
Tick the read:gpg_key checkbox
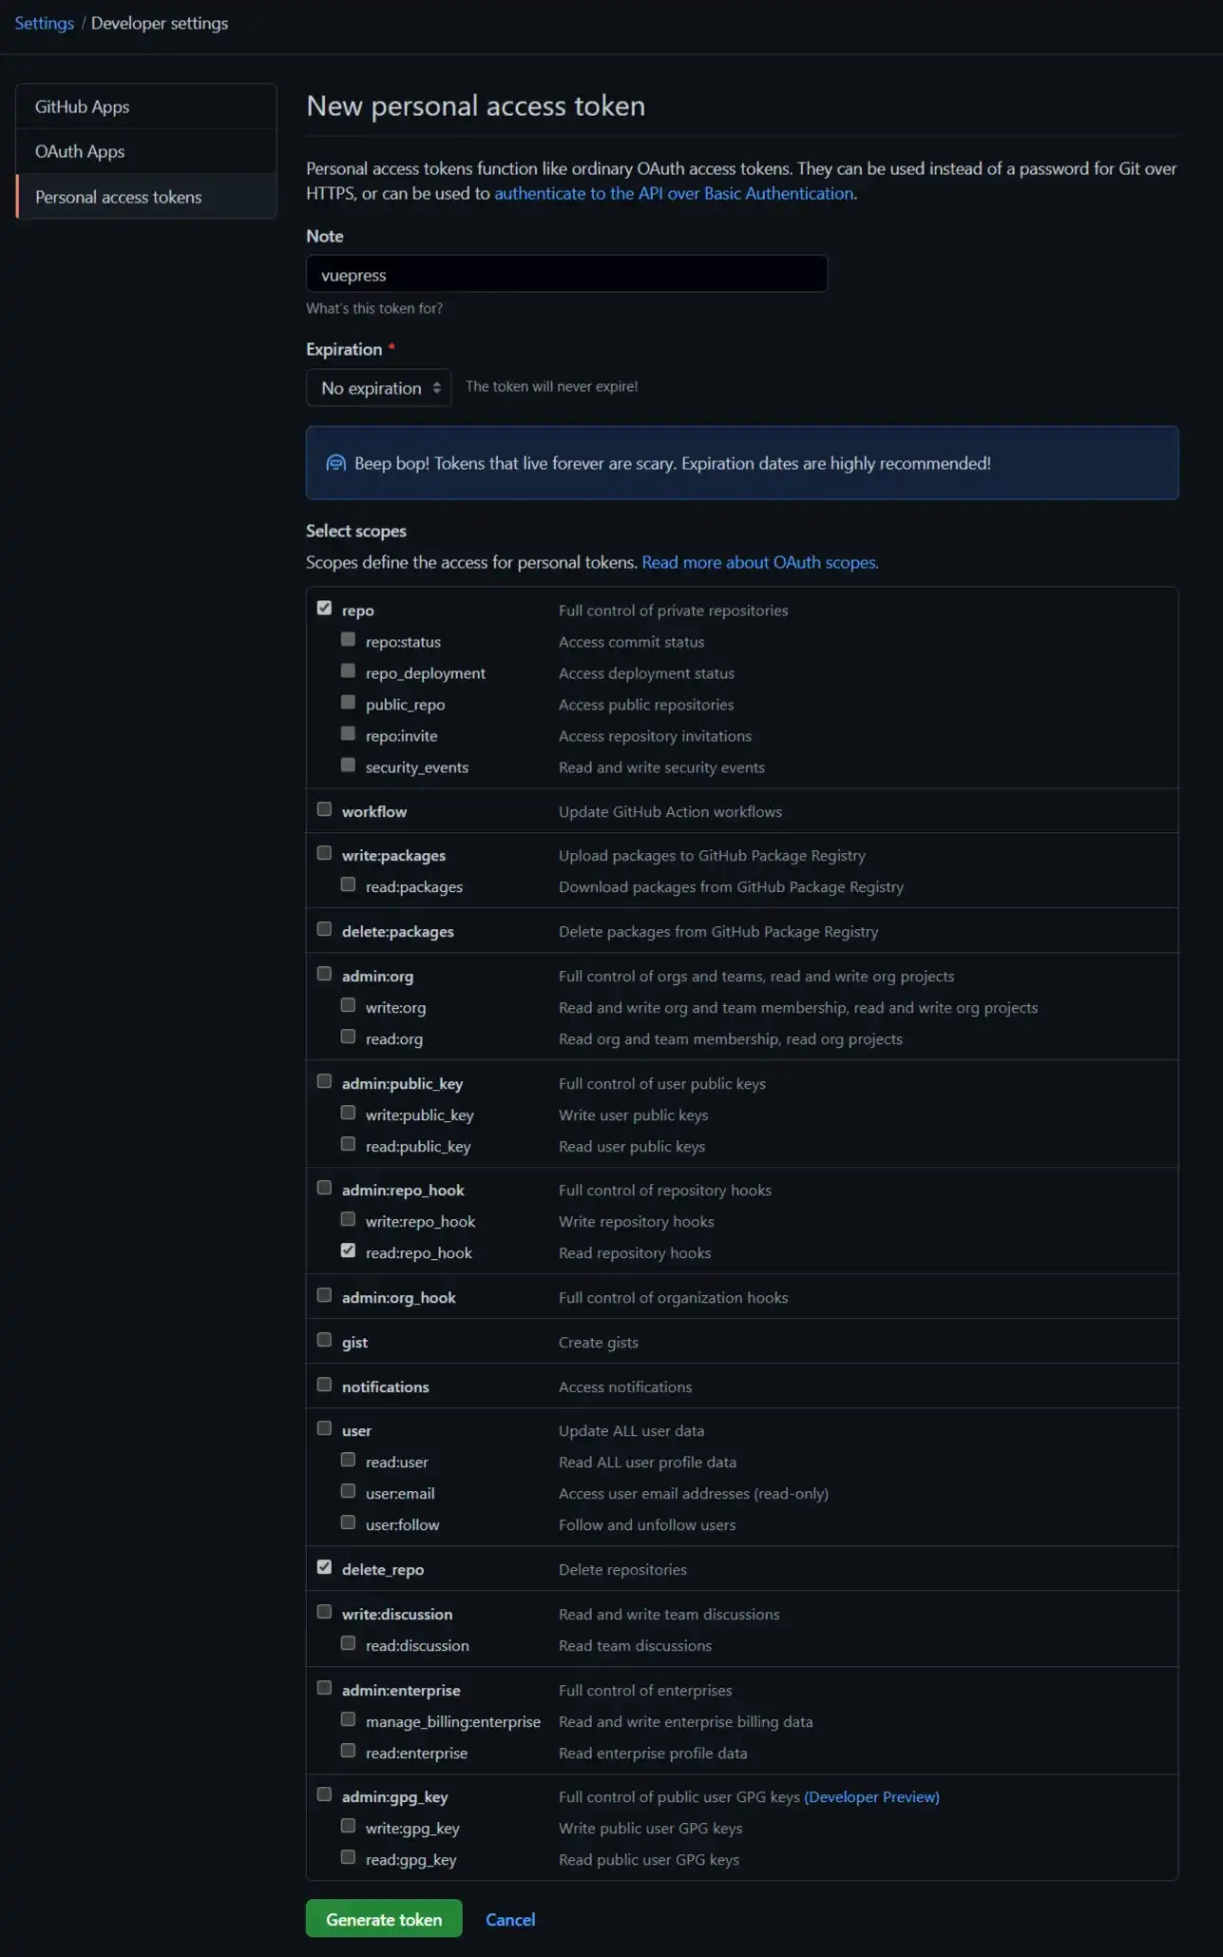[x=348, y=1857]
